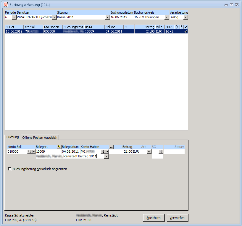Click the Konto Haben search magnifier icon

103,151
